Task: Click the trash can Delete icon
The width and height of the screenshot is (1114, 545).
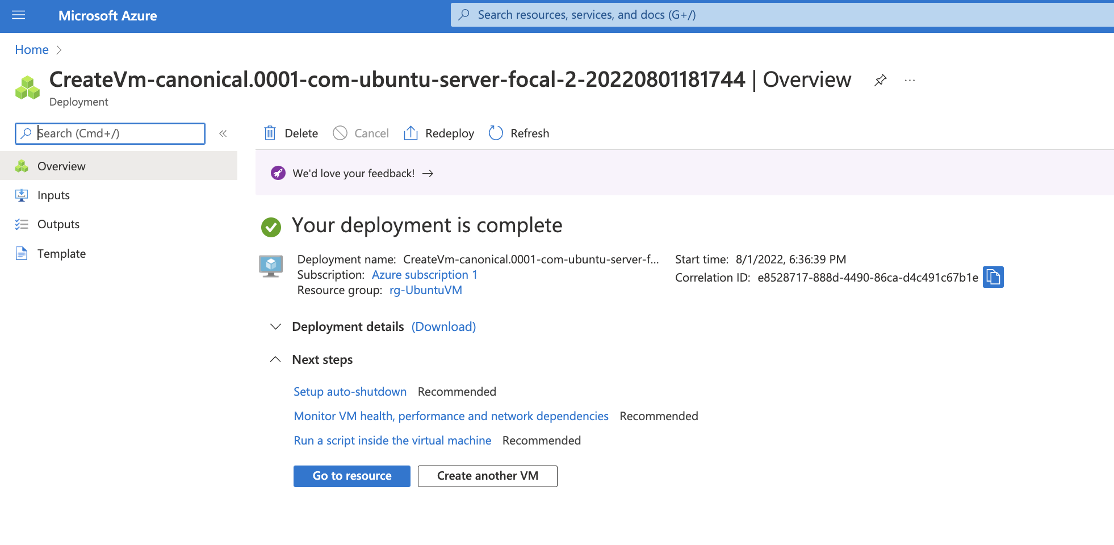Action: click(x=270, y=133)
